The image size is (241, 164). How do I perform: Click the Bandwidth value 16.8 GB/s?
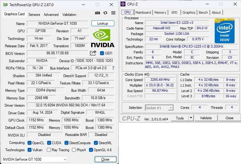98,98
